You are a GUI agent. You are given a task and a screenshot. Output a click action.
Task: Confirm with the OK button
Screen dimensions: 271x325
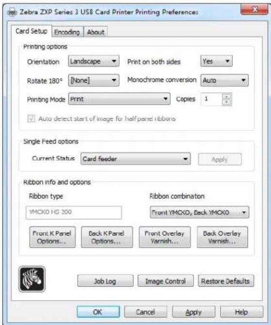pyautogui.click(x=98, y=312)
